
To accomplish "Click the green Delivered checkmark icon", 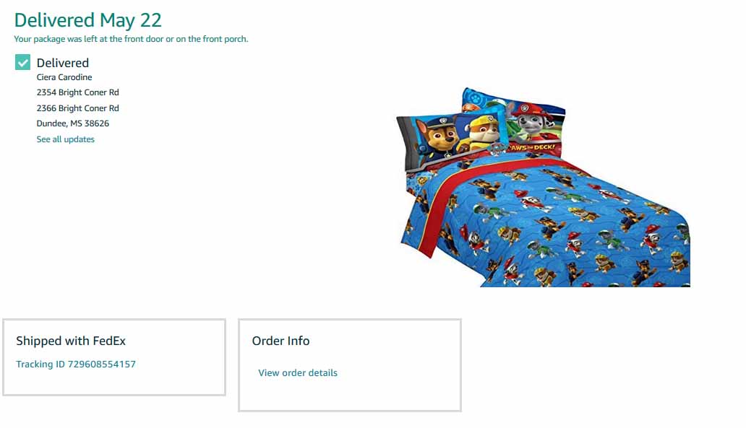I will coord(22,62).
